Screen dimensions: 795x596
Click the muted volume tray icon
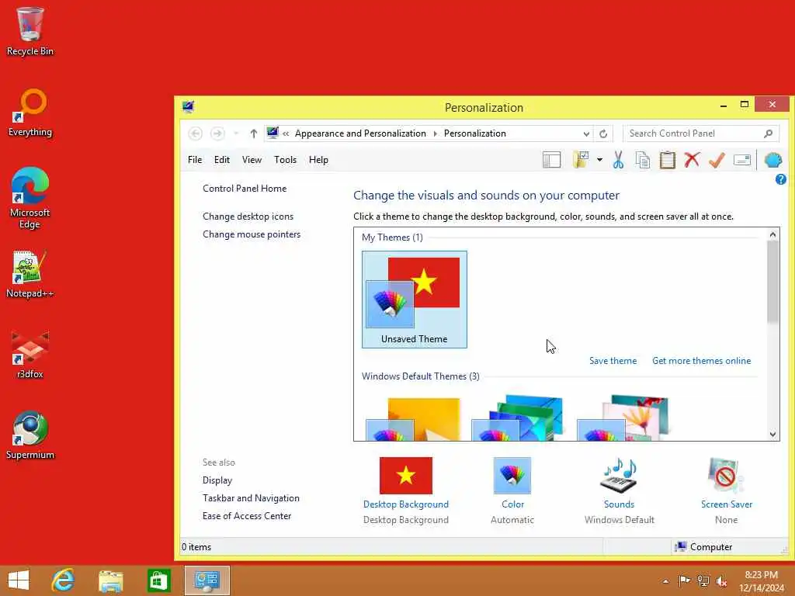tap(721, 581)
